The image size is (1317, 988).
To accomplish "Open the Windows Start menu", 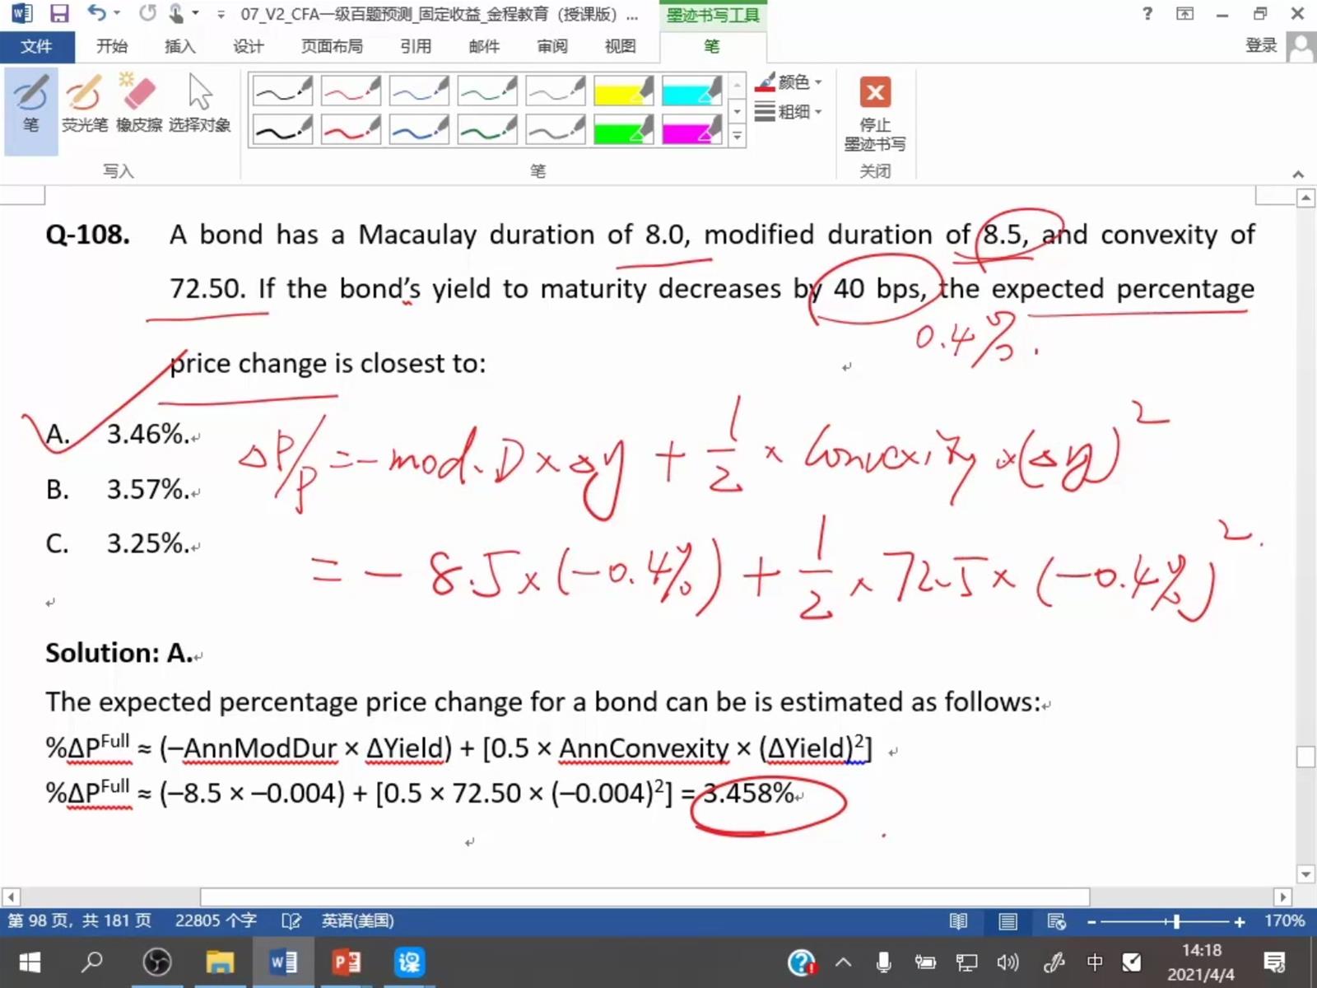I will pos(30,962).
